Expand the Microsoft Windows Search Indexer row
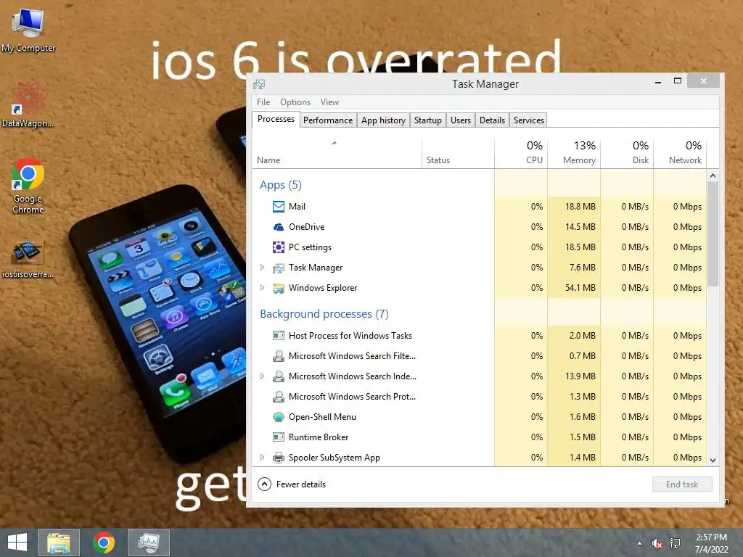This screenshot has height=557, width=743. pos(262,376)
